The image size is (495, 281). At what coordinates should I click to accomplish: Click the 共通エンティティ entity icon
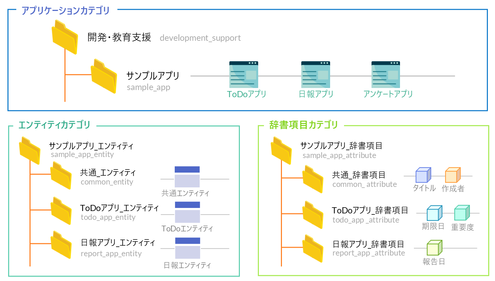187,177
